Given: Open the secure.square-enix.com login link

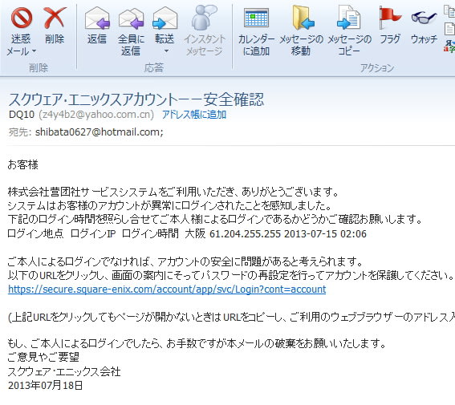Looking at the screenshot, I should tap(167, 289).
